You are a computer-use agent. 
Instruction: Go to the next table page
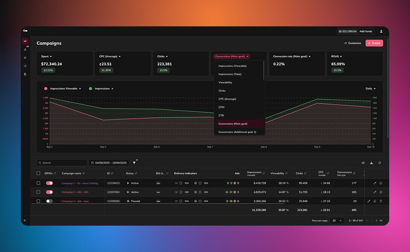(376, 221)
